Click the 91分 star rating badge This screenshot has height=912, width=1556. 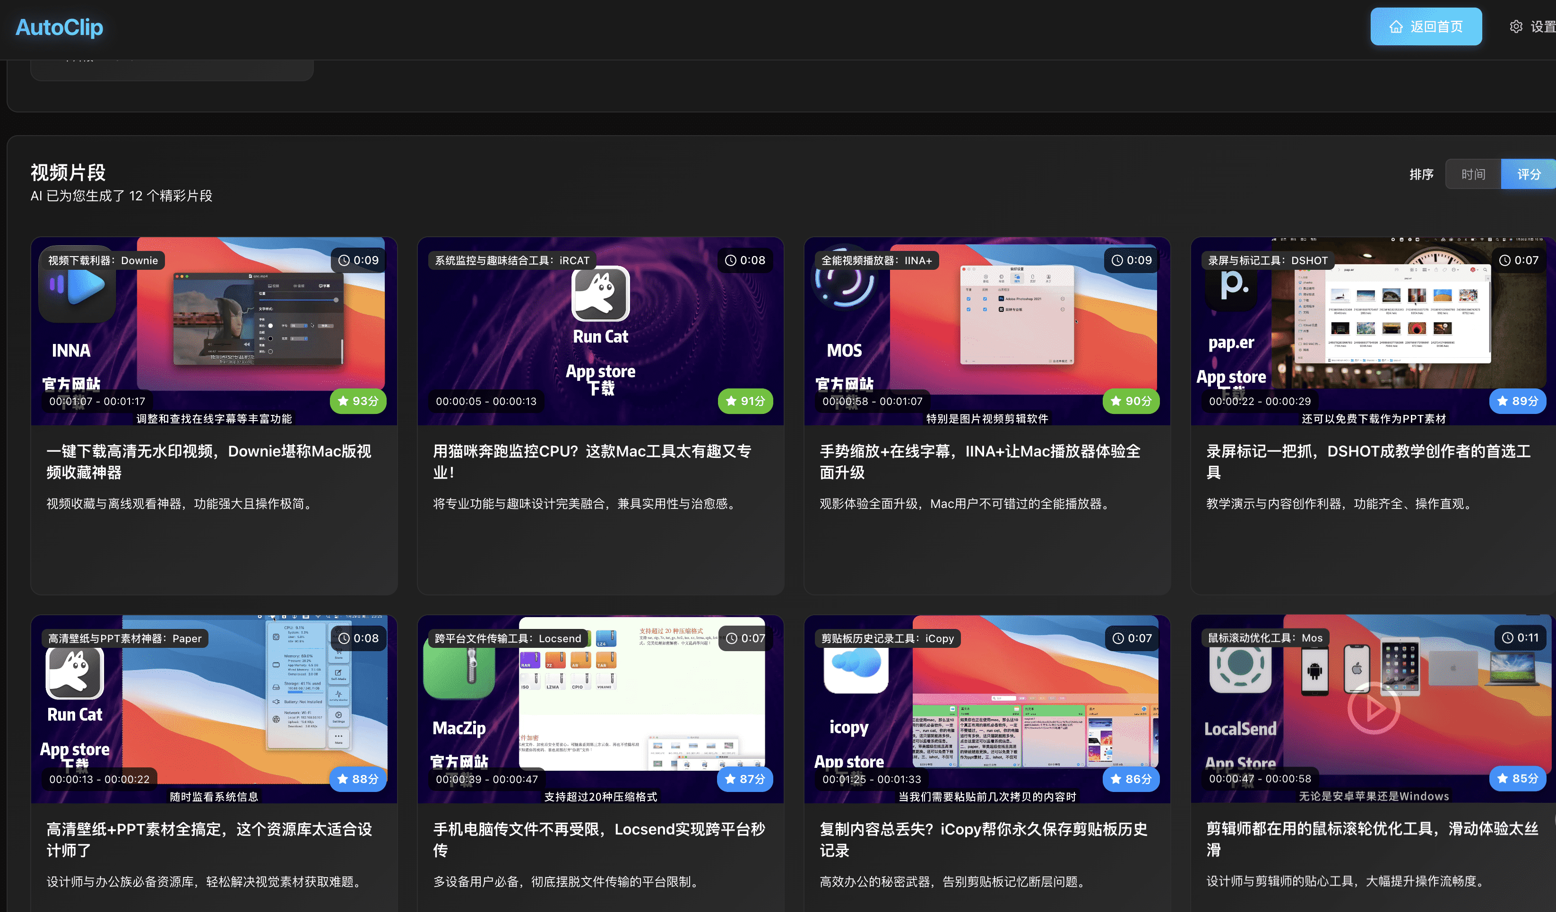[744, 401]
